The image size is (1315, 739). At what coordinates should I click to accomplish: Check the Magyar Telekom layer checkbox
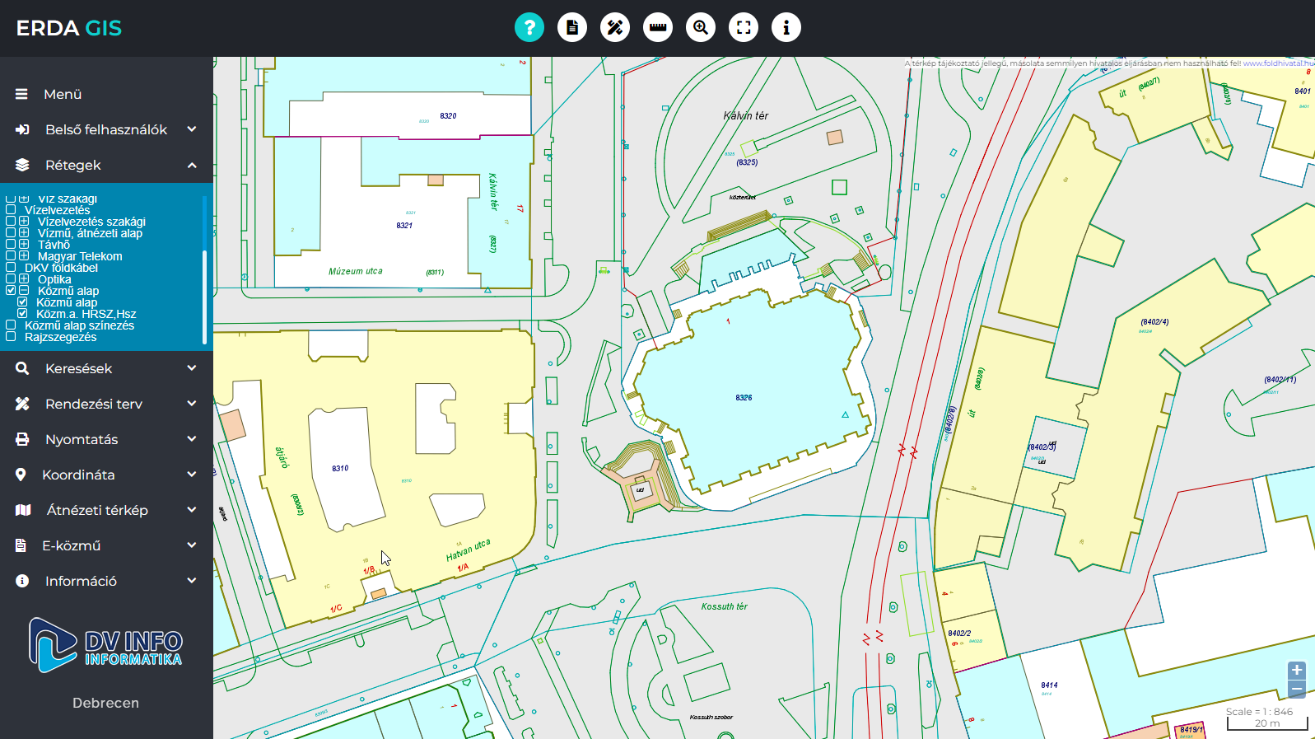click(x=11, y=256)
